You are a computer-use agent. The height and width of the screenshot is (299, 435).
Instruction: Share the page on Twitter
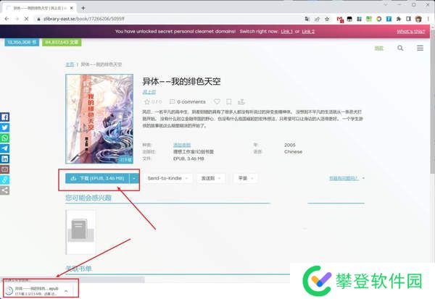(x=5, y=127)
